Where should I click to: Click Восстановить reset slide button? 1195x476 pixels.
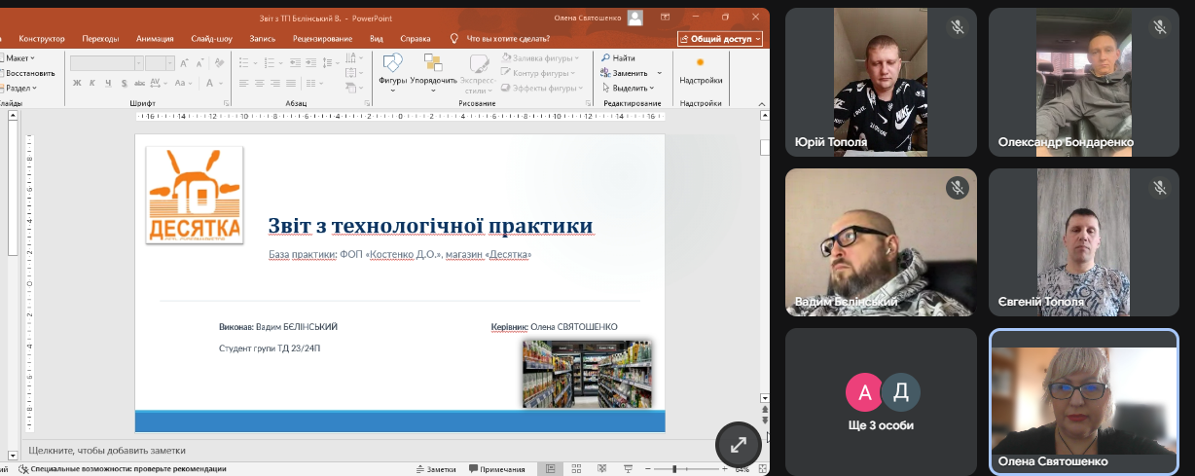click(31, 73)
